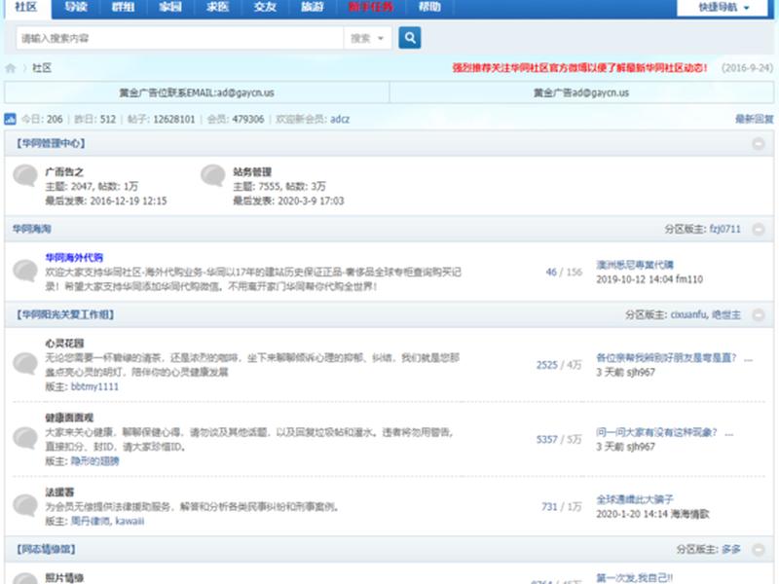The width and height of the screenshot is (779, 584).
Task: Collapse the 同志情缘馆 section
Action: click(x=759, y=549)
